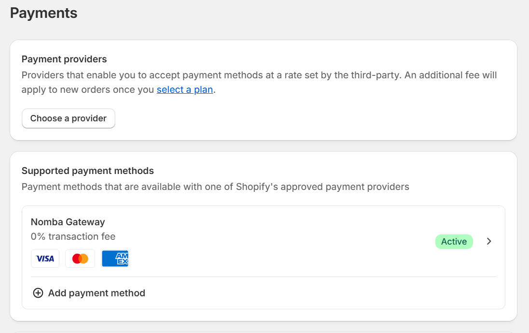Click the Payment providers heading
Image resolution: width=529 pixels, height=333 pixels.
click(x=64, y=59)
